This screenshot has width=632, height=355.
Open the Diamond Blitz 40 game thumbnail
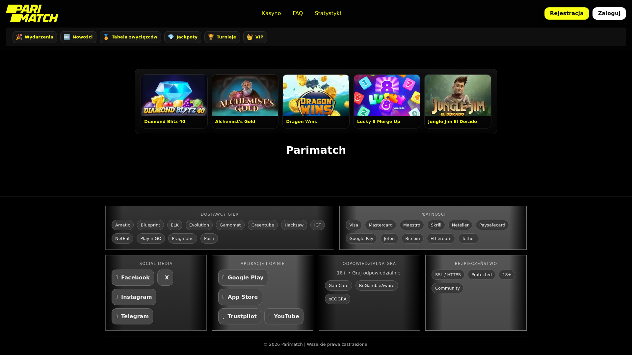pyautogui.click(x=174, y=95)
